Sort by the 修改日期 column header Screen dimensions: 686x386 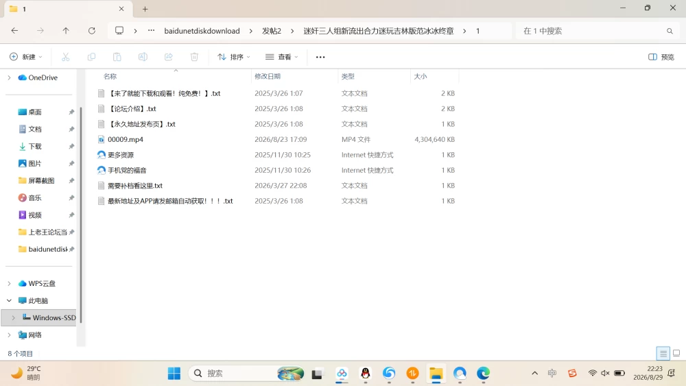click(x=268, y=76)
